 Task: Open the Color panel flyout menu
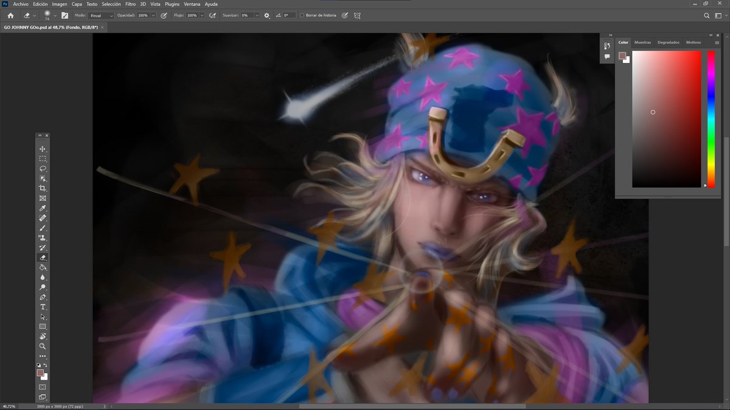click(717, 43)
